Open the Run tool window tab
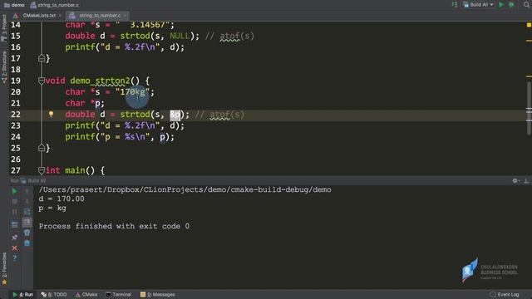 23,295
